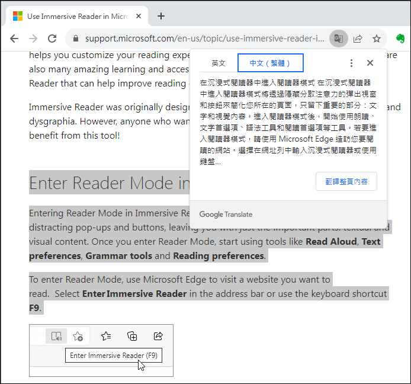Click the browser back arrow
Image resolution: width=411 pixels, height=384 pixels.
(x=14, y=39)
